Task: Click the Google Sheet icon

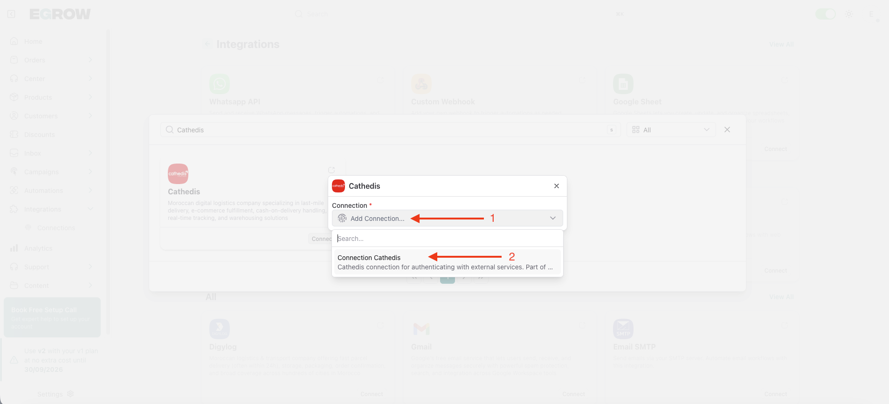Action: pos(623,84)
